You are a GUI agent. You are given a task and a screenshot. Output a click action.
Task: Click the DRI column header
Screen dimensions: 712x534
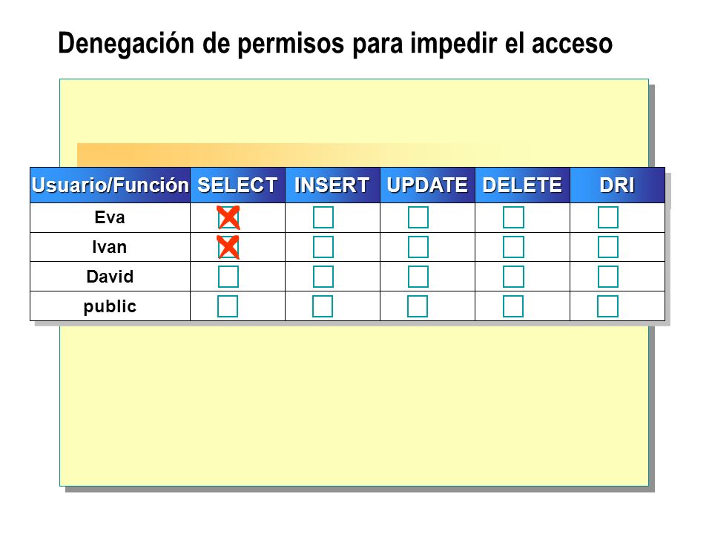[617, 185]
